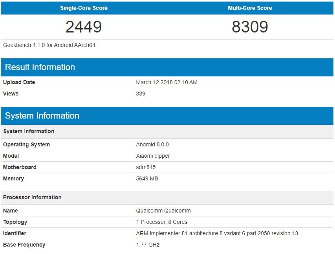Screen dimensions: 335x254
Task: Select the ARM implementer 81 identifier string
Action: (217, 233)
